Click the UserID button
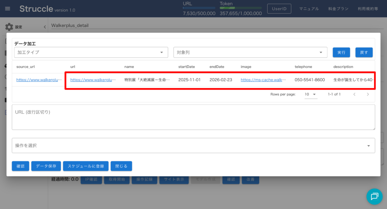This screenshot has width=387, height=209. pos(280,9)
